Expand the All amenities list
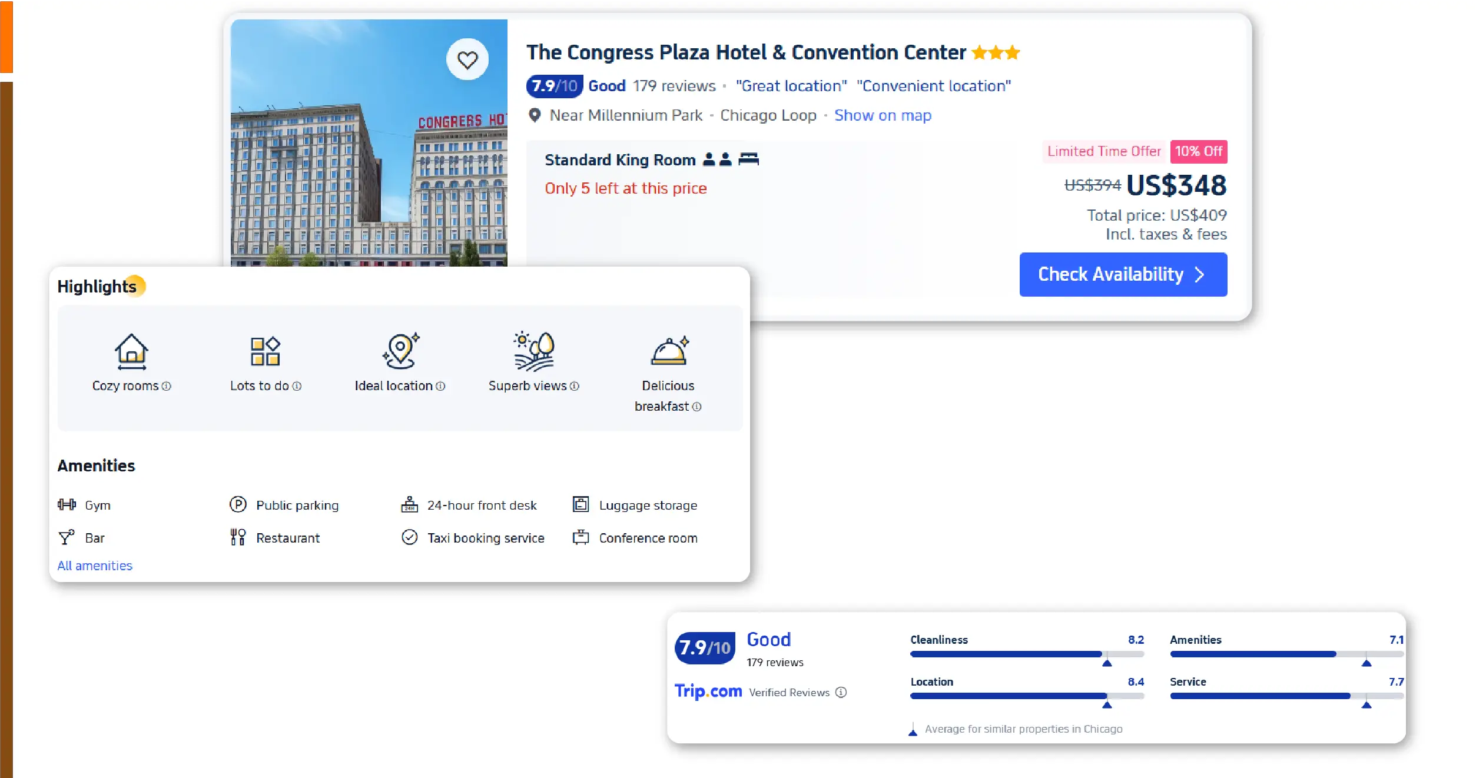1476x778 pixels. coord(95,566)
